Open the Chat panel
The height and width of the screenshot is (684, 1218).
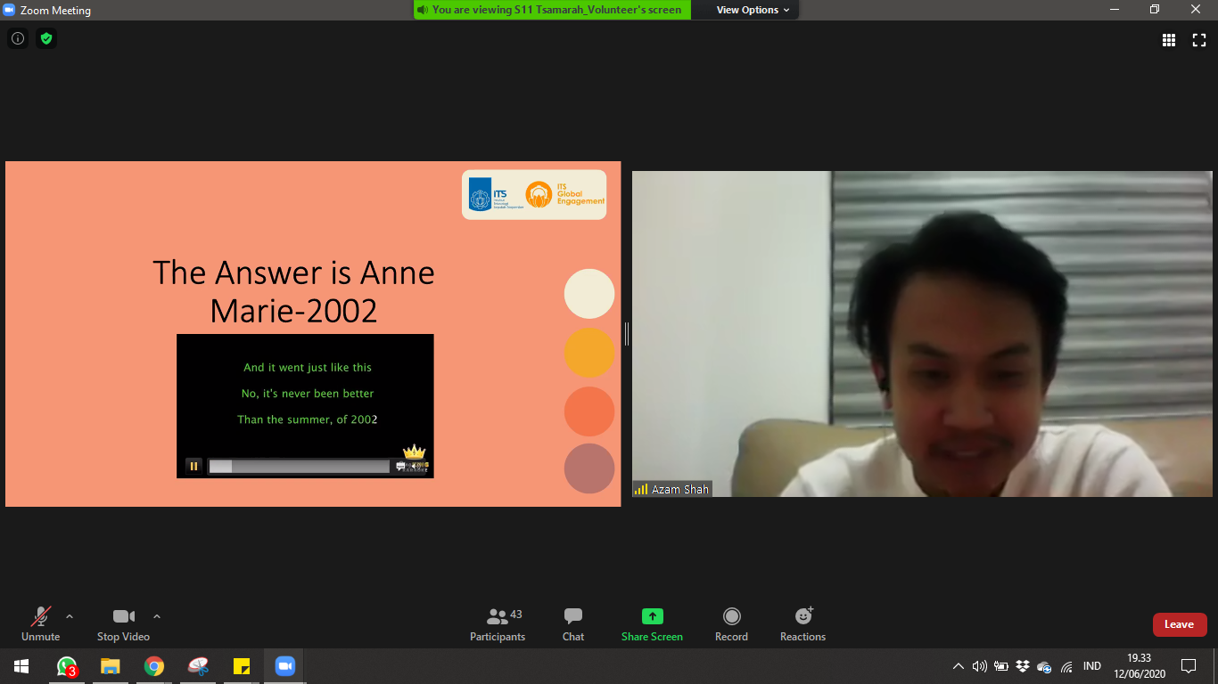click(573, 623)
